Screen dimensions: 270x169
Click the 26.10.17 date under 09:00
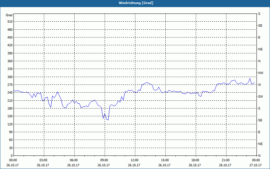pyautogui.click(x=104, y=165)
